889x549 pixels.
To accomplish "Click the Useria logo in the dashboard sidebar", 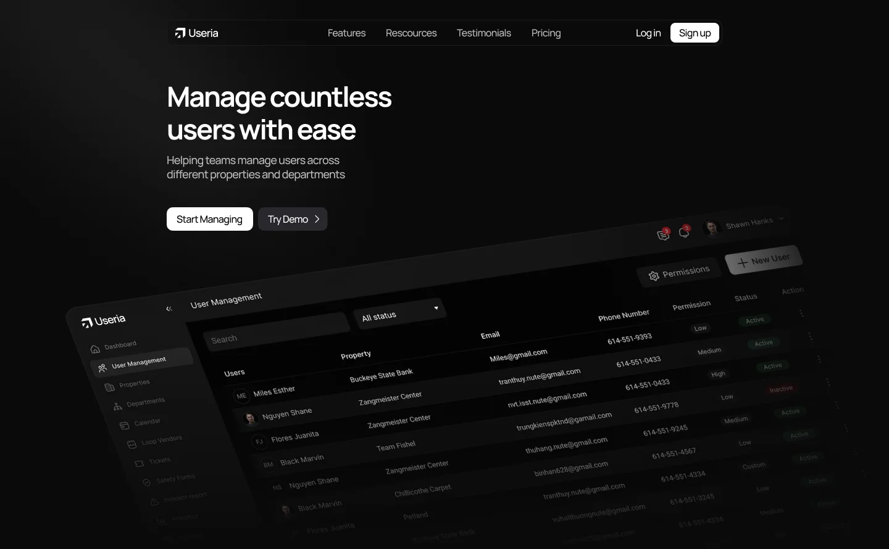I will [x=104, y=321].
